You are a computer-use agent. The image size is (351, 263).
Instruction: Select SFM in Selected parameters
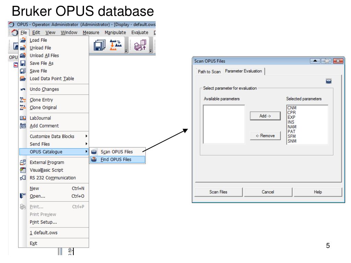click(x=292, y=136)
